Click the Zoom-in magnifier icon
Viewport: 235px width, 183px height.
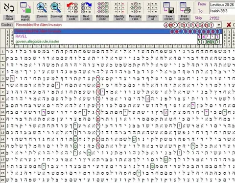(x=42, y=8)
